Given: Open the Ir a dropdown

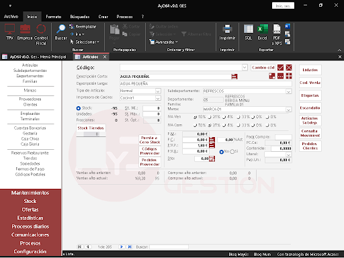Looking at the screenshot, I should (77, 34).
